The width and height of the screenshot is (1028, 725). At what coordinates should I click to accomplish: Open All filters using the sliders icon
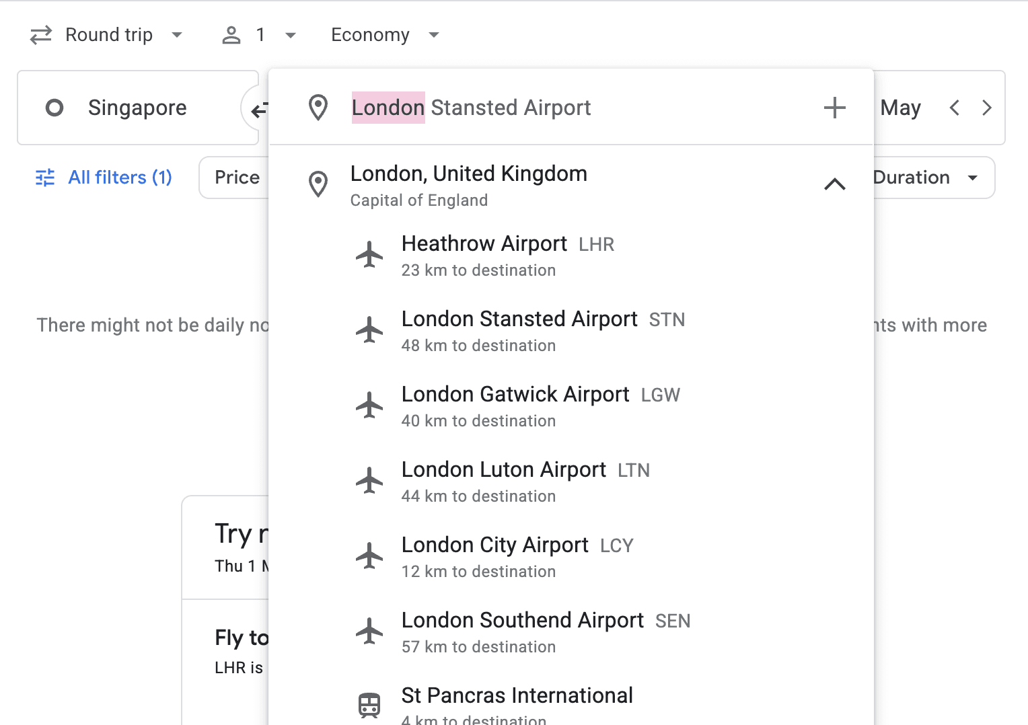(45, 178)
